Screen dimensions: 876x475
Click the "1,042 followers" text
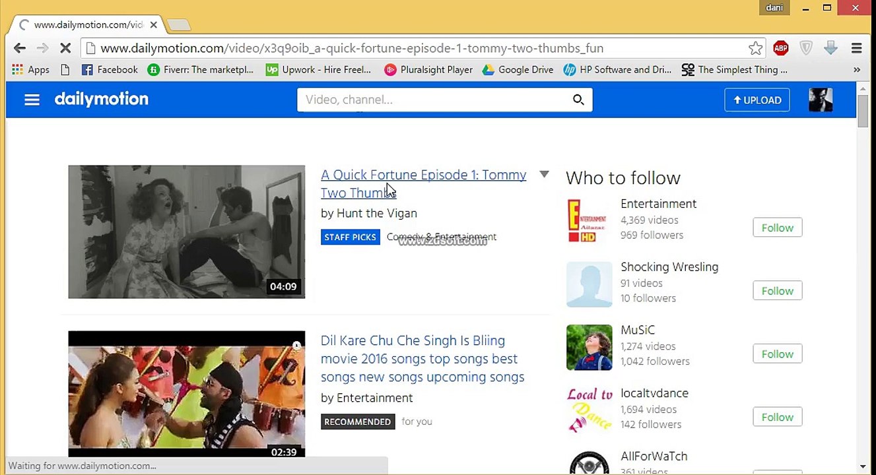655,362
